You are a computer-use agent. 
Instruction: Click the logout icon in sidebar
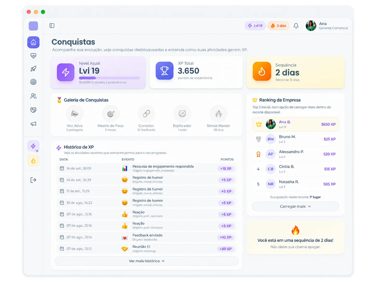pyautogui.click(x=33, y=180)
